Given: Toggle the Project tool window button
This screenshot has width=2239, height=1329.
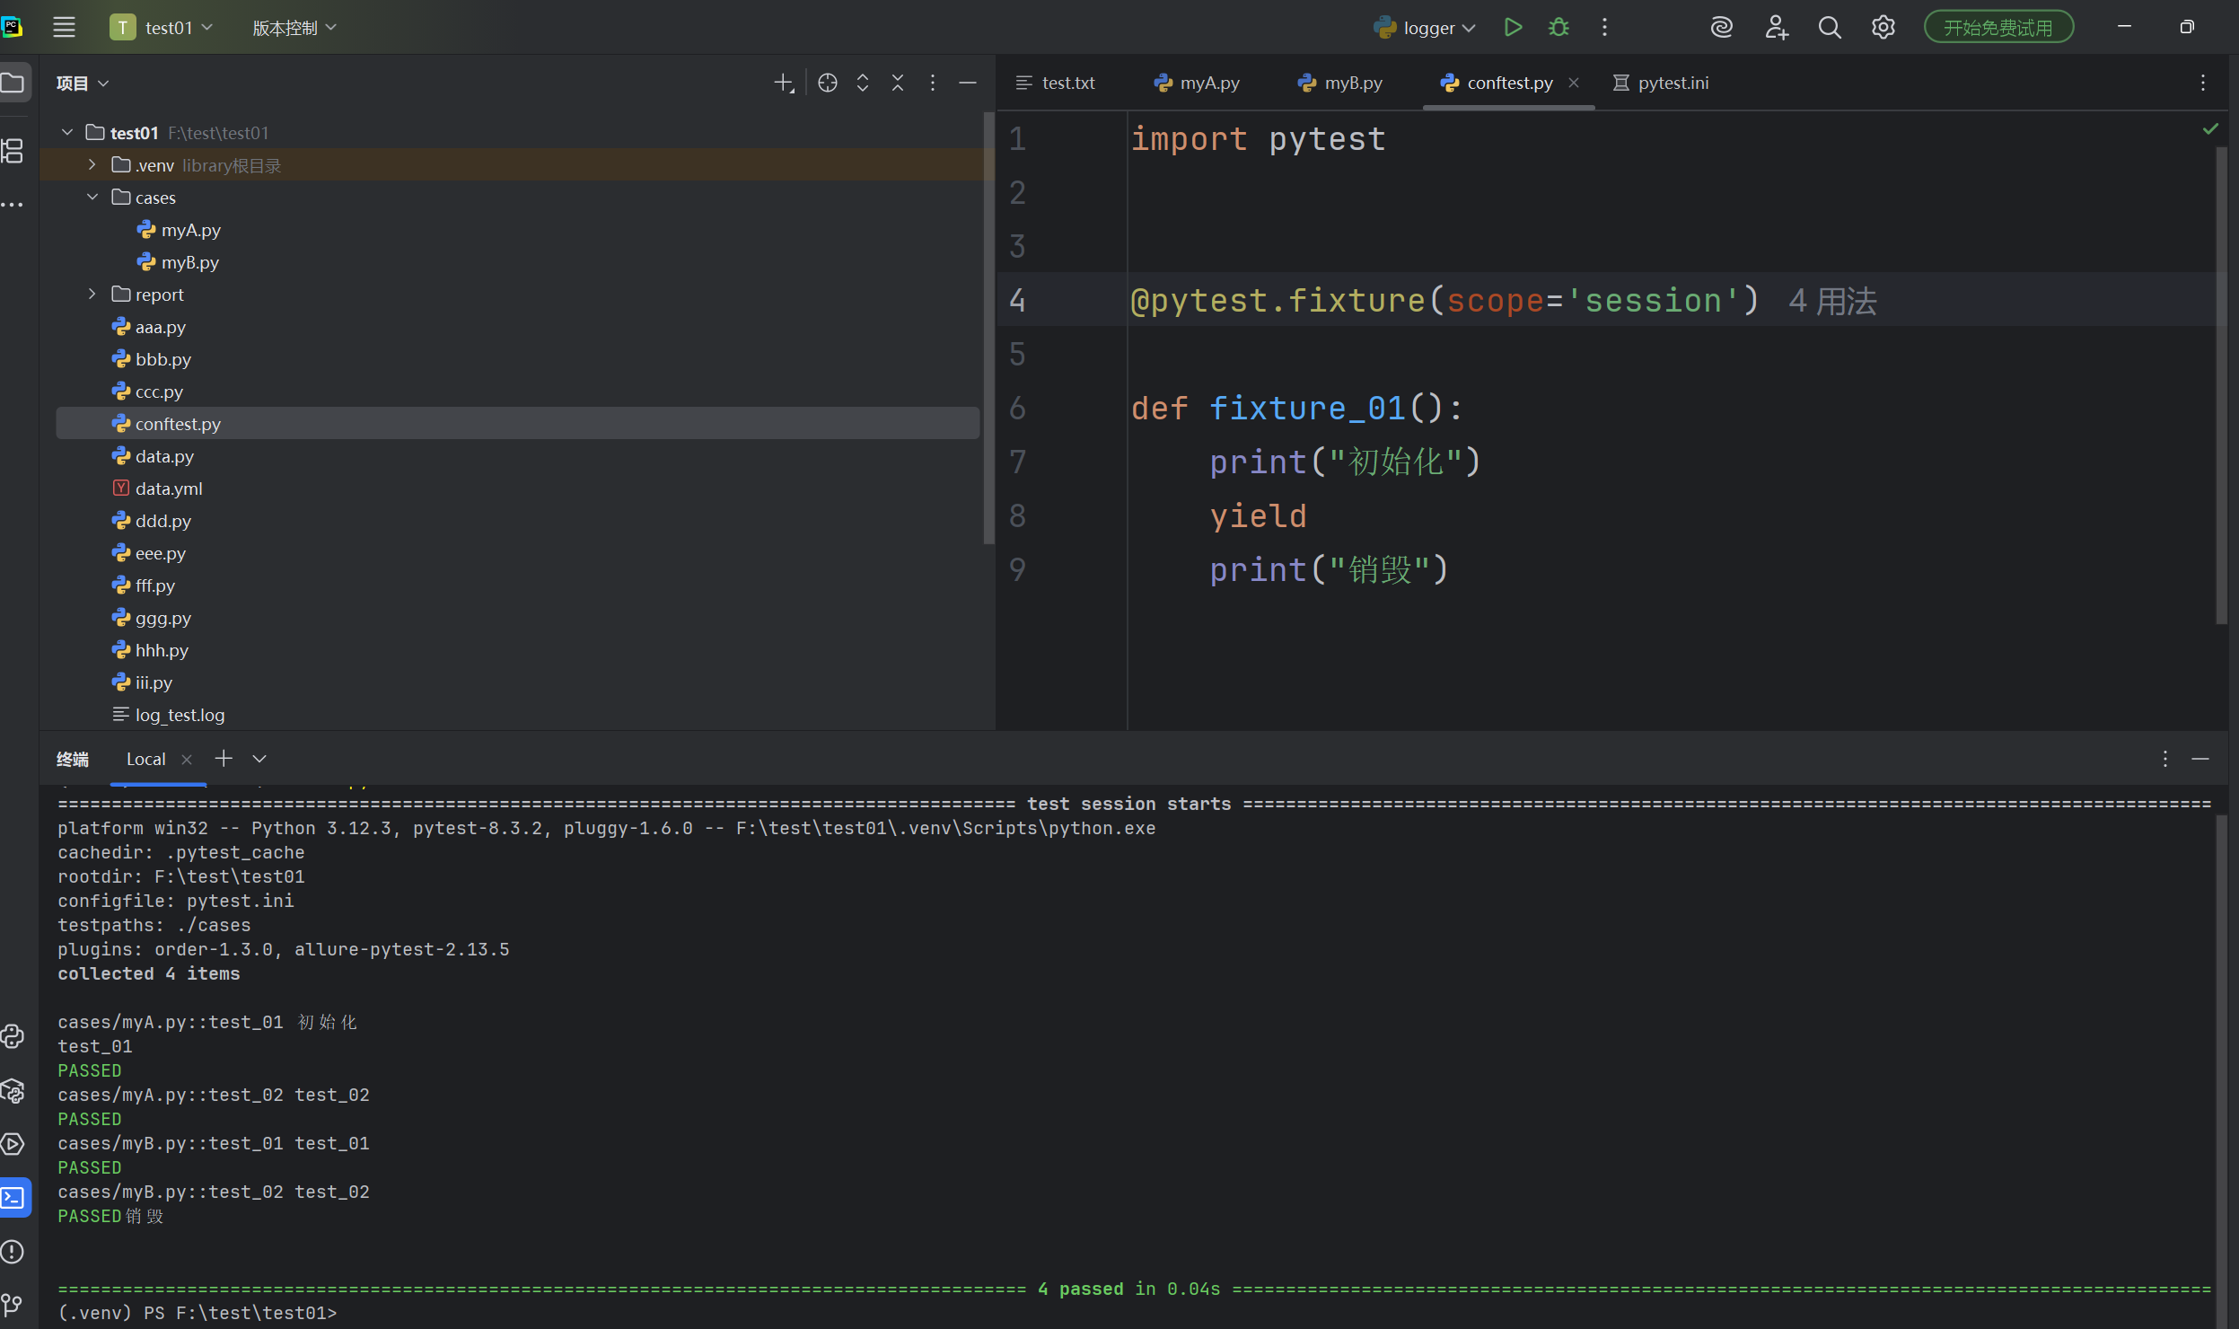Looking at the screenshot, I should tap(13, 83).
